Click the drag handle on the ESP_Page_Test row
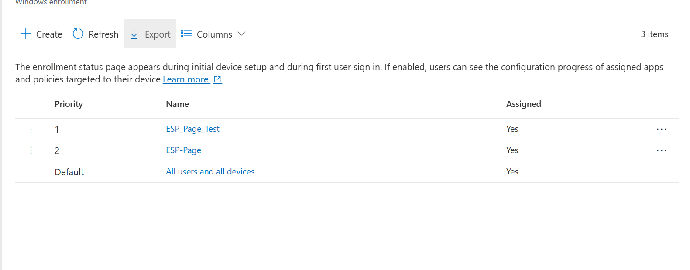 point(31,129)
